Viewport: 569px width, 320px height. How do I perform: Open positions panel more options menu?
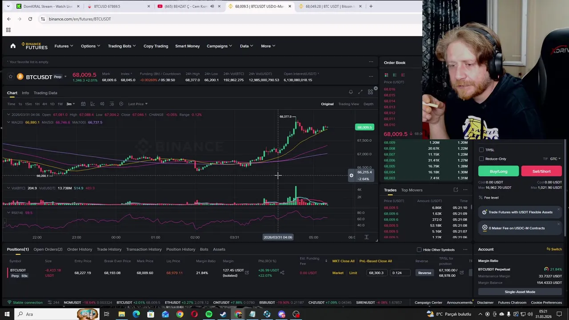(465, 249)
